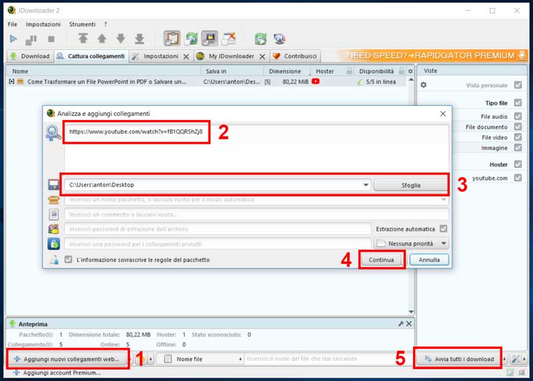Click the magnifier analyze links icon
The width and height of the screenshot is (533, 381).
[53, 133]
